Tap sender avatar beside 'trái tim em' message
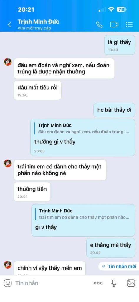This screenshot has height=302, width=139. 8,163
